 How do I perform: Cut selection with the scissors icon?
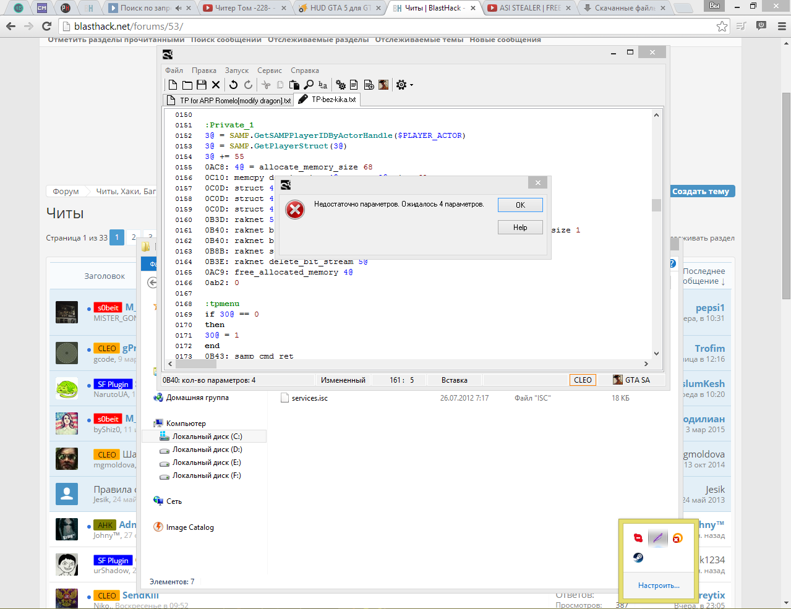click(x=266, y=85)
